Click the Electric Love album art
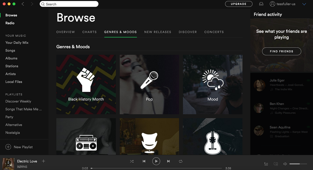 point(8,164)
